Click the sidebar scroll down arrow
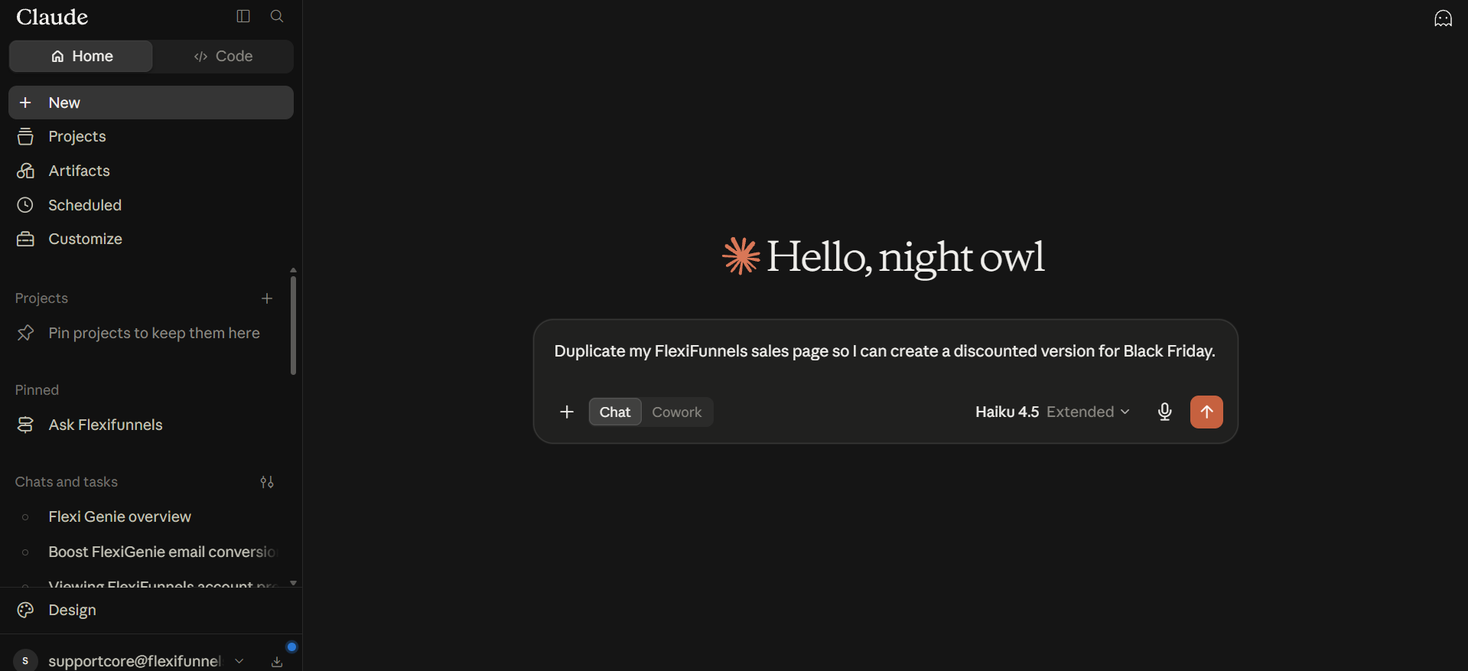Image resolution: width=1468 pixels, height=671 pixels. point(293,583)
